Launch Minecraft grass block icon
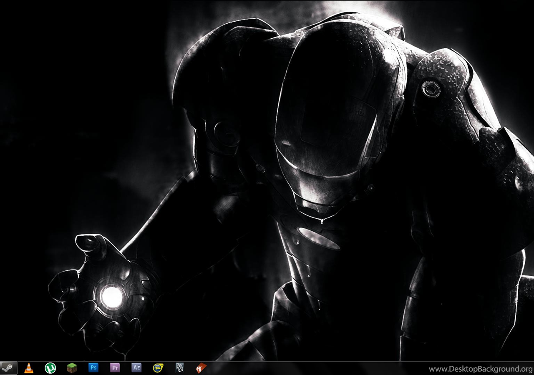The image size is (534, 375). (x=72, y=367)
